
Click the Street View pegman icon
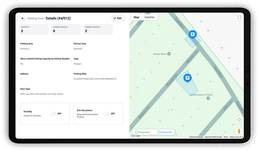coord(239,131)
